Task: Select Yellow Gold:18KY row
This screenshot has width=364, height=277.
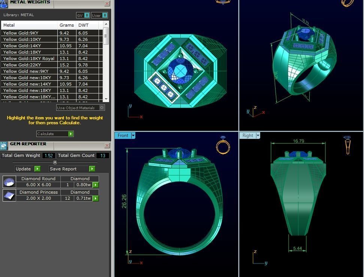Action: pyautogui.click(x=52, y=52)
